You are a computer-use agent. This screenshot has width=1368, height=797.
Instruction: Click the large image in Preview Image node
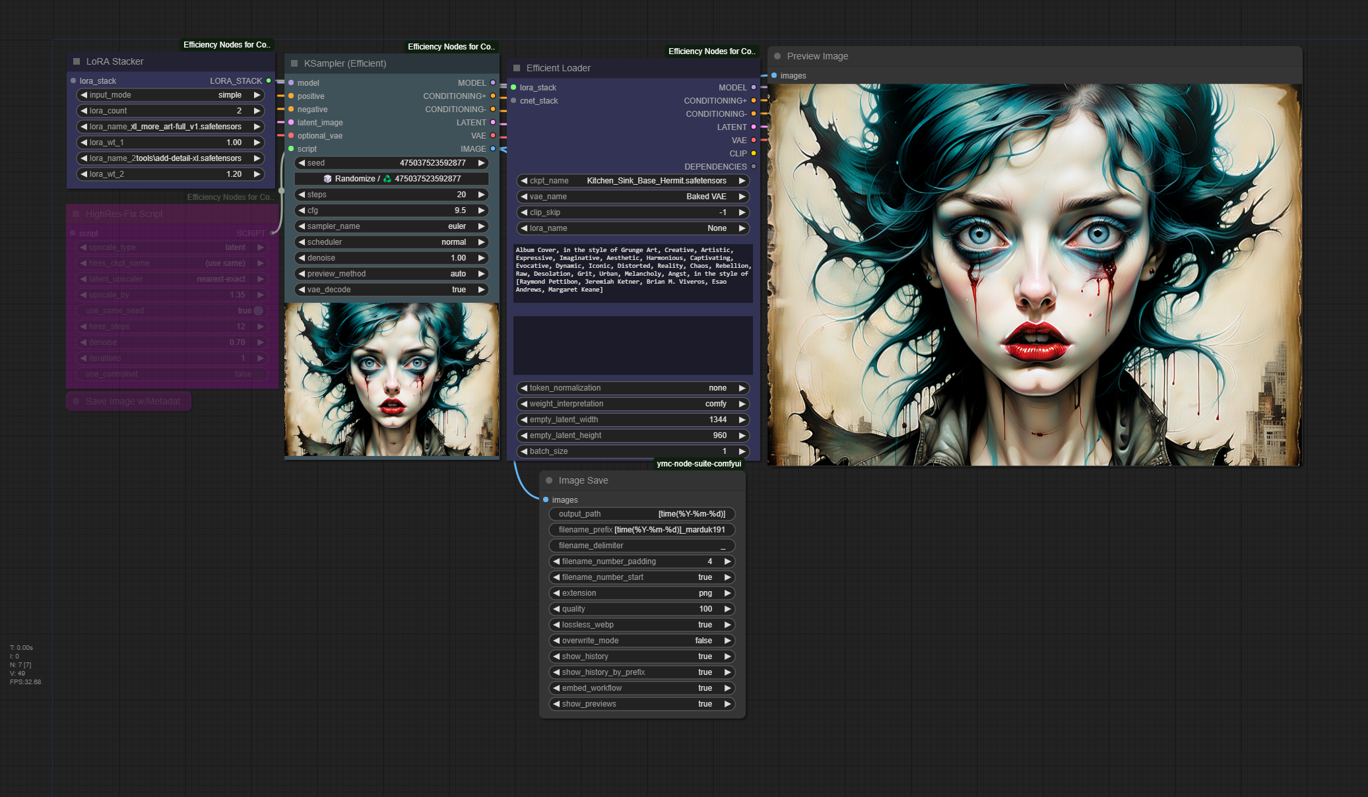1035,274
